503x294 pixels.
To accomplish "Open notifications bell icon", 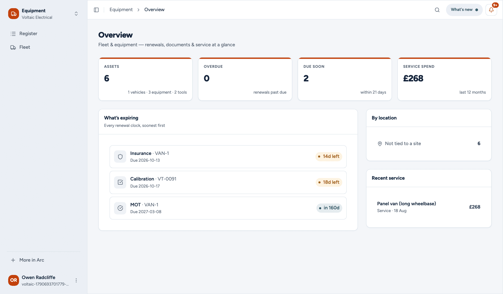I will coord(491,10).
